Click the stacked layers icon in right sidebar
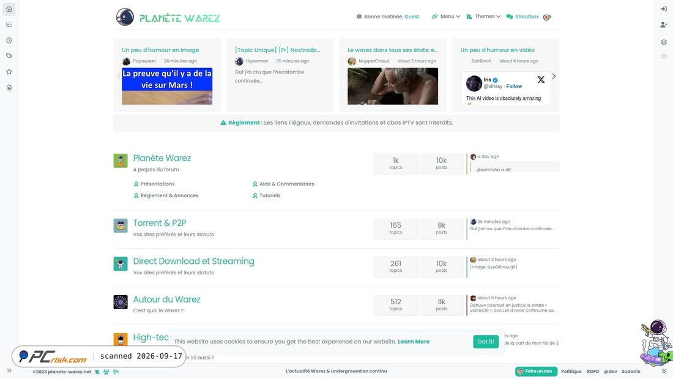This screenshot has width=673, height=379. [664, 42]
